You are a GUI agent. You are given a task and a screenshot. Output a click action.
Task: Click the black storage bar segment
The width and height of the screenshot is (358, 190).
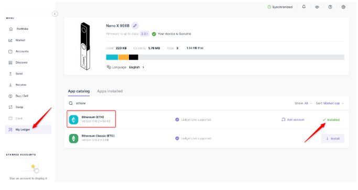(x=133, y=57)
